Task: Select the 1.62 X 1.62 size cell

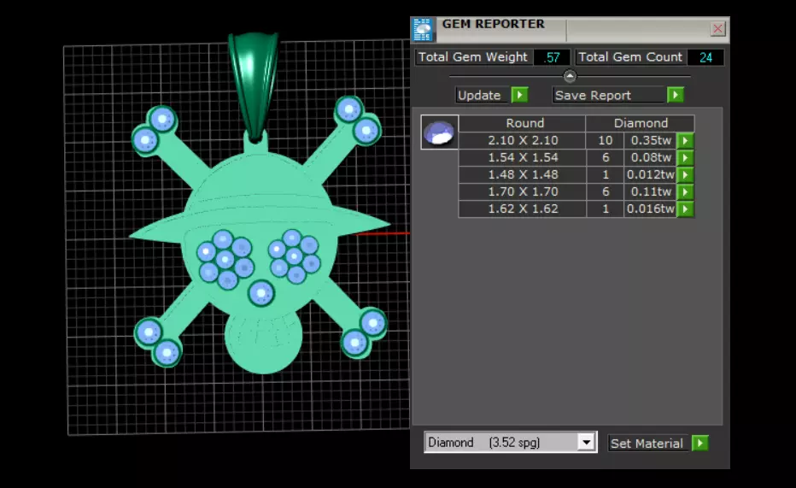Action: (x=523, y=209)
